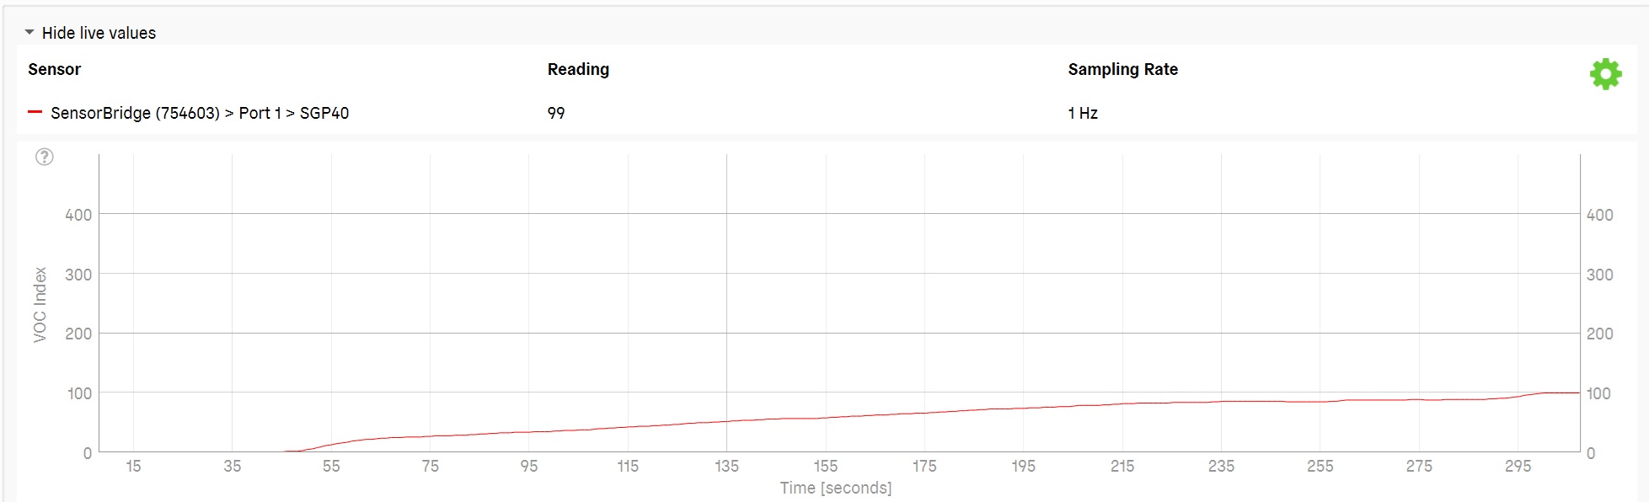Click the chart help question mark icon
This screenshot has width=1649, height=502.
pyautogui.click(x=45, y=157)
